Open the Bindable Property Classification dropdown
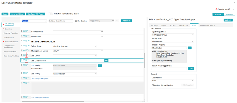Screen dimensions: 237x103 pyautogui.click(x=169, y=48)
